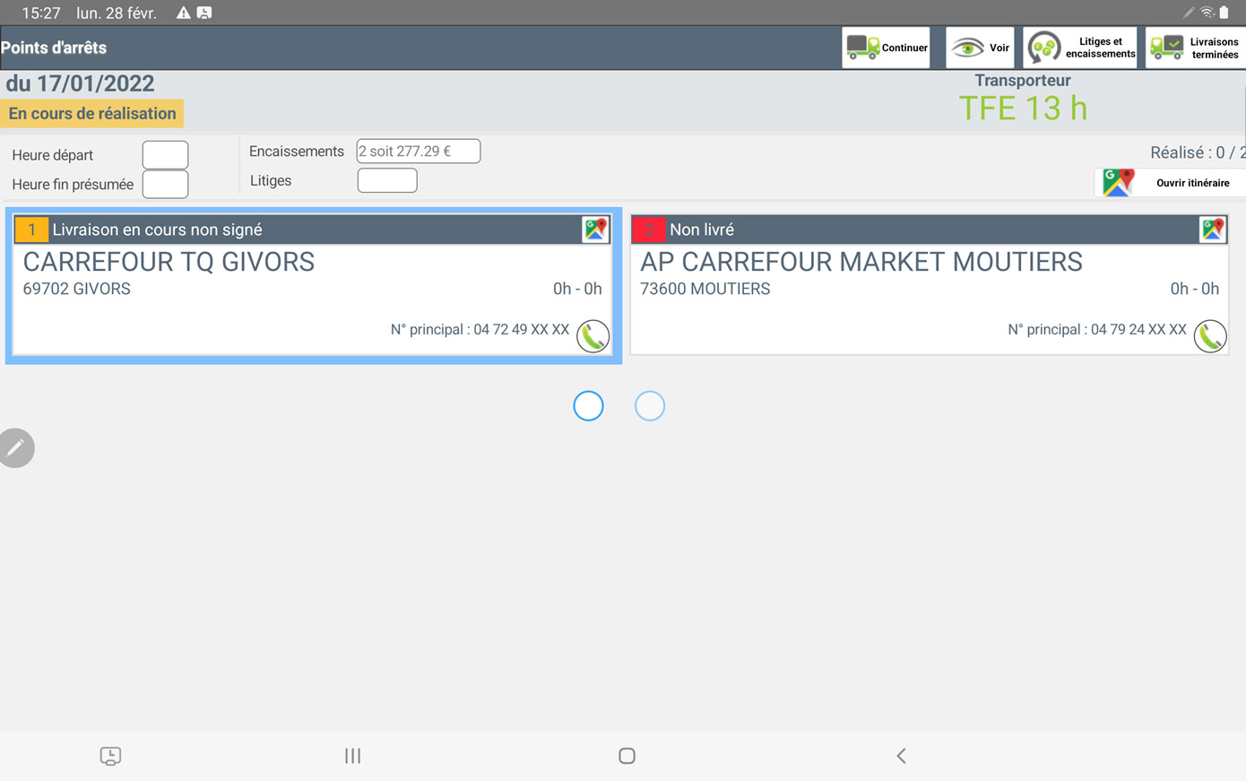Click 'Livraison en cours non signé' status
1246x781 pixels.
[157, 230]
